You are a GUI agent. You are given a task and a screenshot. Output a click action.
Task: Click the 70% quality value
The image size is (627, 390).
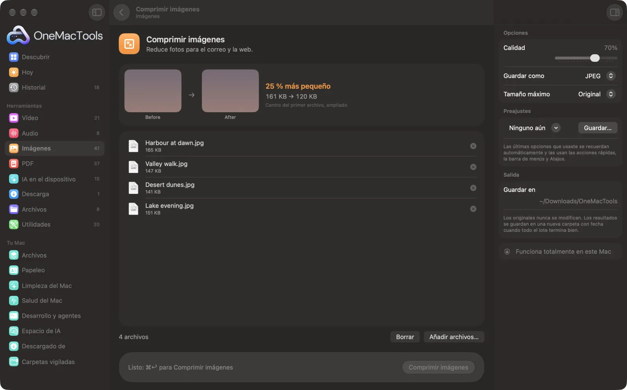611,48
